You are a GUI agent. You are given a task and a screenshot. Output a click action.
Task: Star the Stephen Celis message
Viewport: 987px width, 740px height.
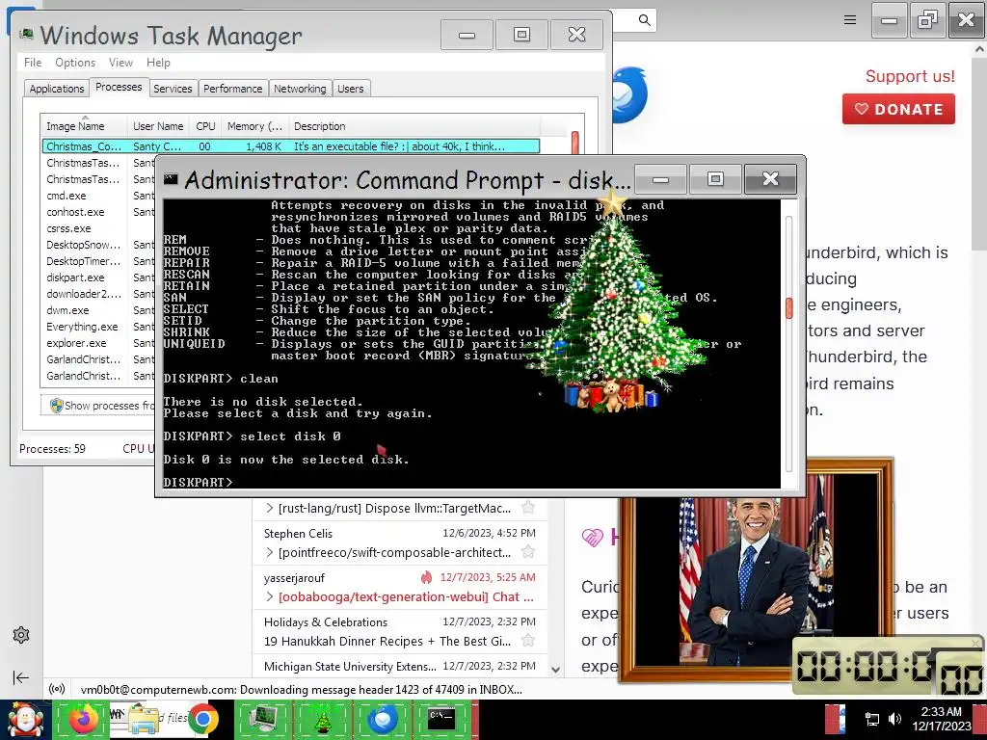(x=528, y=552)
